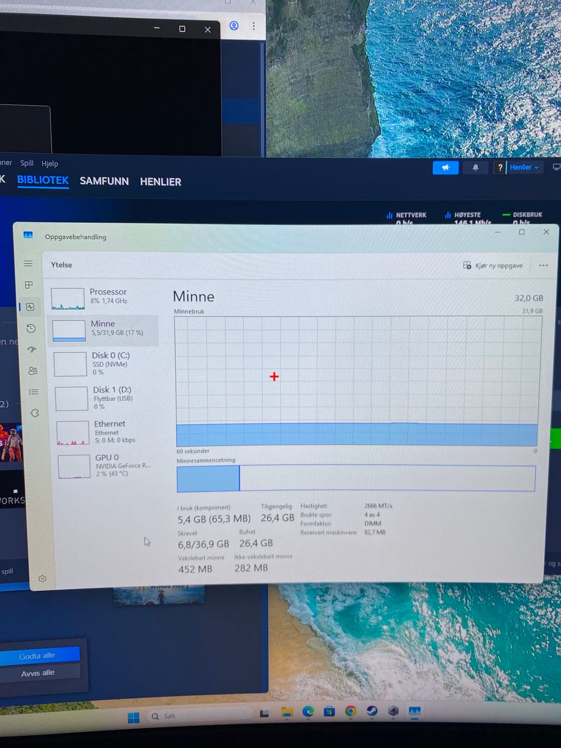Click the DISKBRUK label in Steam downloads

528,214
